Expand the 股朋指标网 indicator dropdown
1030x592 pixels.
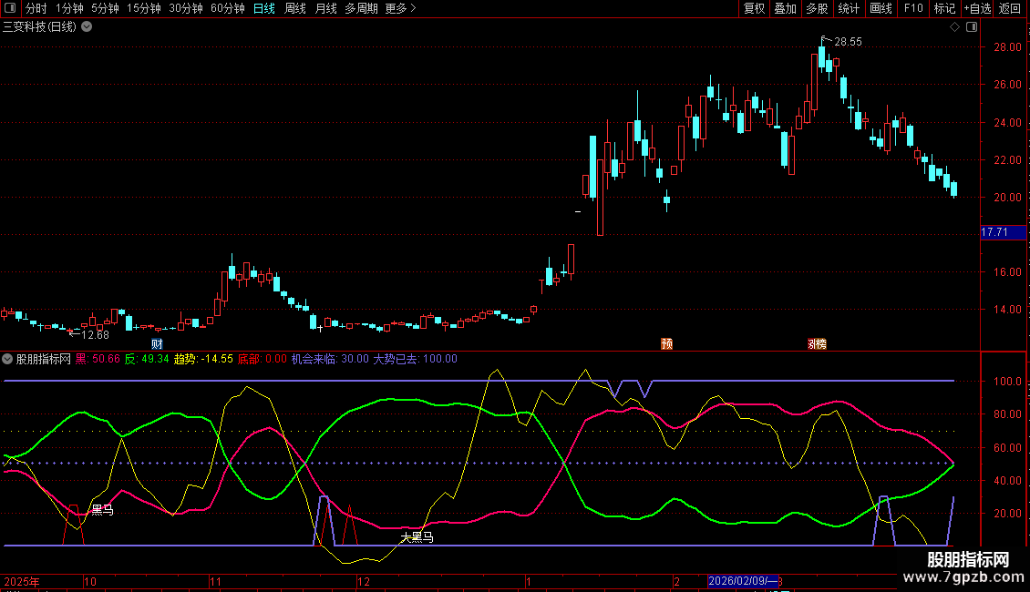coord(8,359)
